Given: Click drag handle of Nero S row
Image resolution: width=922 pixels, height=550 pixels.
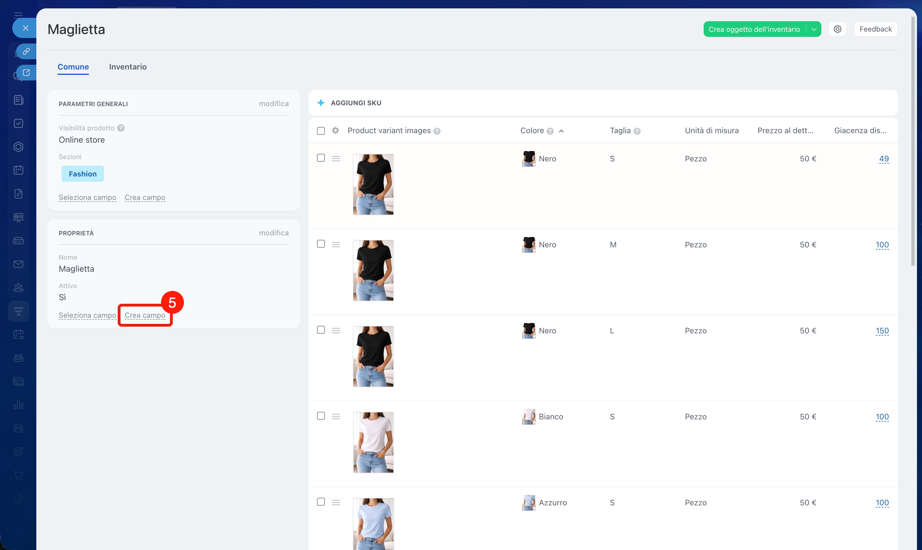Looking at the screenshot, I should (336, 159).
